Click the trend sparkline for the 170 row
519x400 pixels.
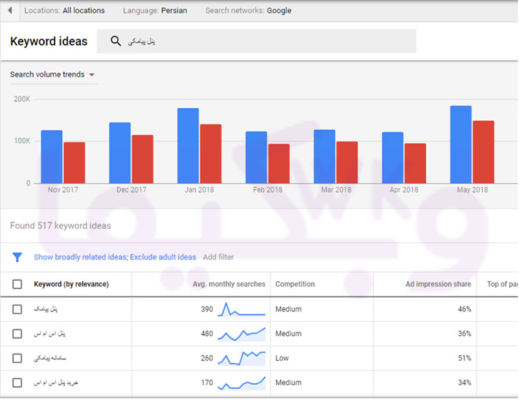[242, 383]
